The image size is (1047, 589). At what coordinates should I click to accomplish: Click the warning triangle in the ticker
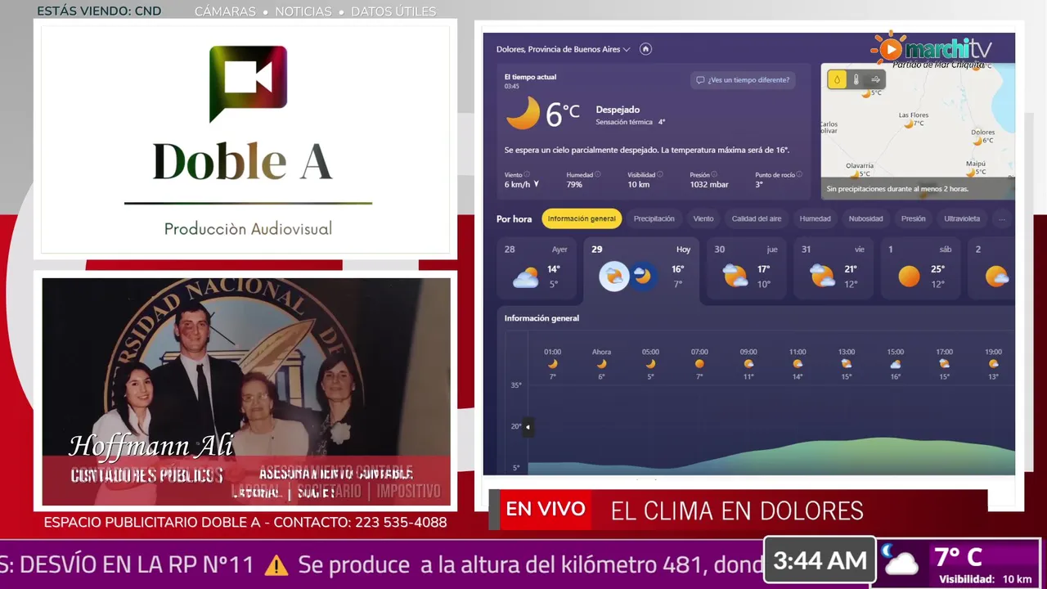276,565
